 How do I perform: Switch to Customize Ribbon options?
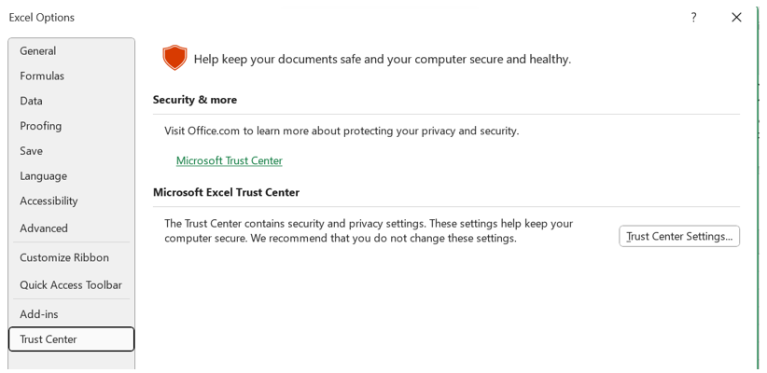pyautogui.click(x=64, y=258)
